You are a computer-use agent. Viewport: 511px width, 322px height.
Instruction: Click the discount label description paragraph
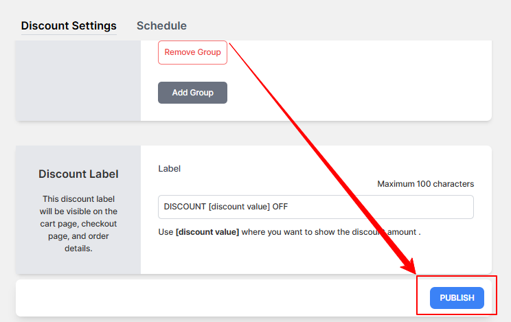point(78,224)
